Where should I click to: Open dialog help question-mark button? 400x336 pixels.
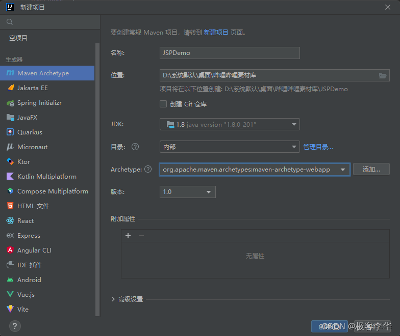coord(15,326)
